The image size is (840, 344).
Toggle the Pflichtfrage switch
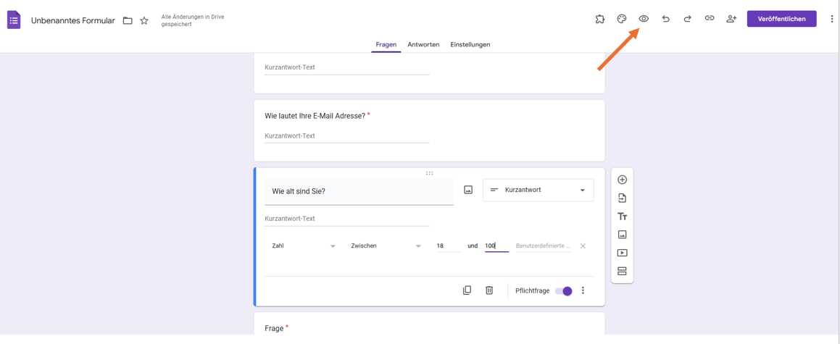pyautogui.click(x=564, y=291)
